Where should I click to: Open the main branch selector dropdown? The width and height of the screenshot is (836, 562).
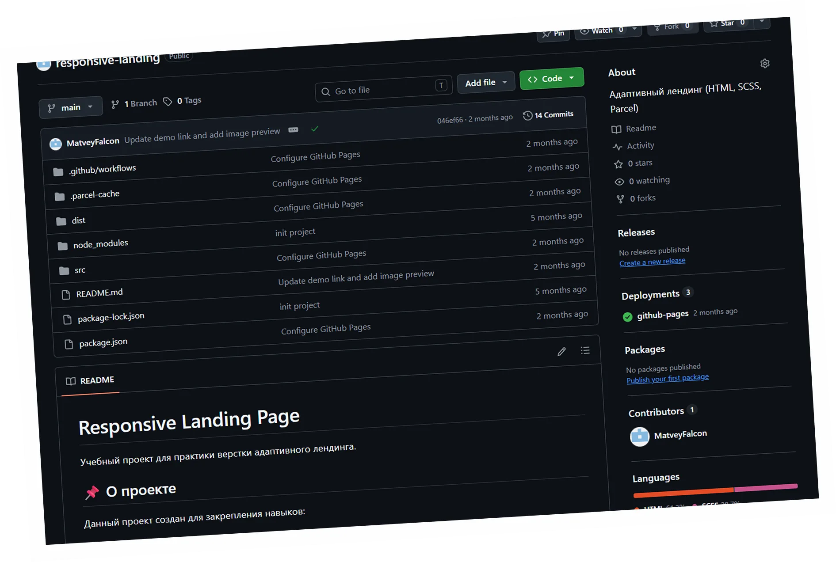pyautogui.click(x=71, y=107)
